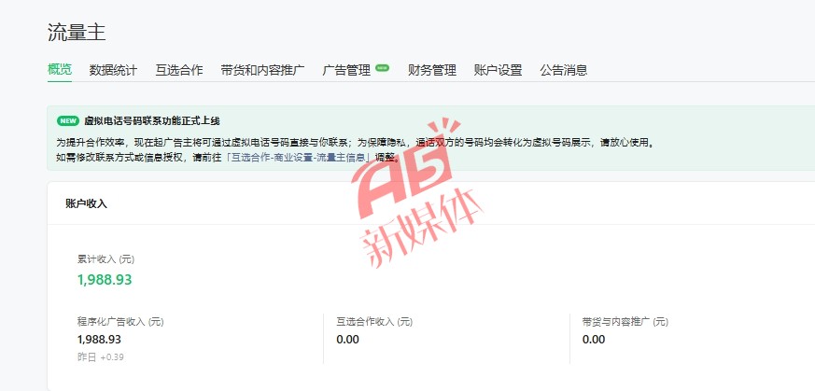Click the green NEW badge beside 广告管理
This screenshot has height=391, width=815.
(382, 67)
